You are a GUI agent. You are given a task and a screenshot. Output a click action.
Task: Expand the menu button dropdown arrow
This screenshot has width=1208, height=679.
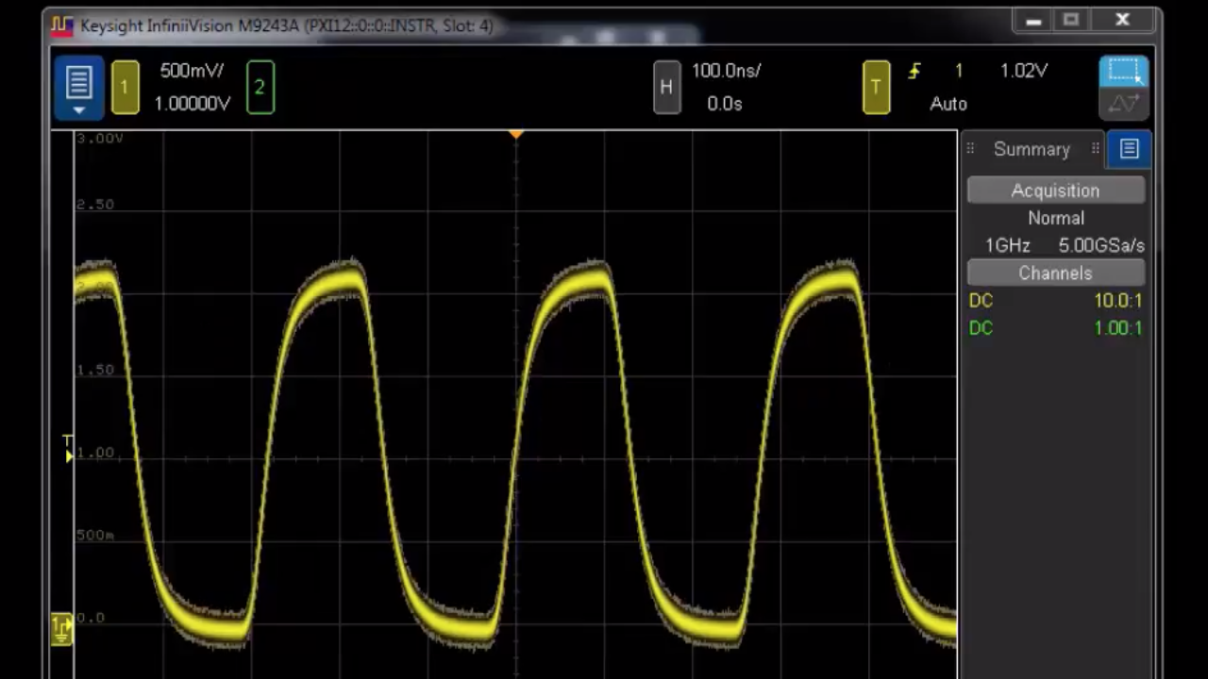tap(78, 108)
